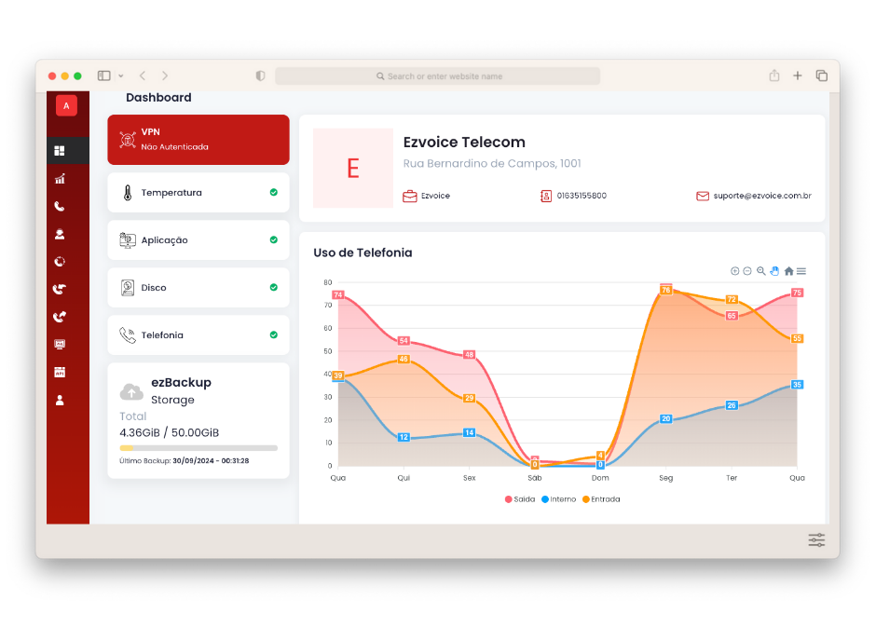The width and height of the screenshot is (876, 641).
Task: Toggle the browser sidebar button
Action: [x=104, y=76]
